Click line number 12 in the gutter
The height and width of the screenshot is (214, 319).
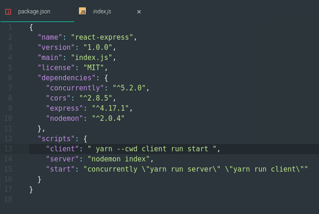point(8,139)
